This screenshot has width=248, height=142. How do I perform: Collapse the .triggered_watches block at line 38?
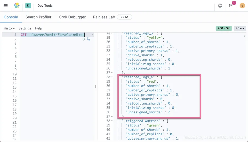pyautogui.click(x=112, y=121)
